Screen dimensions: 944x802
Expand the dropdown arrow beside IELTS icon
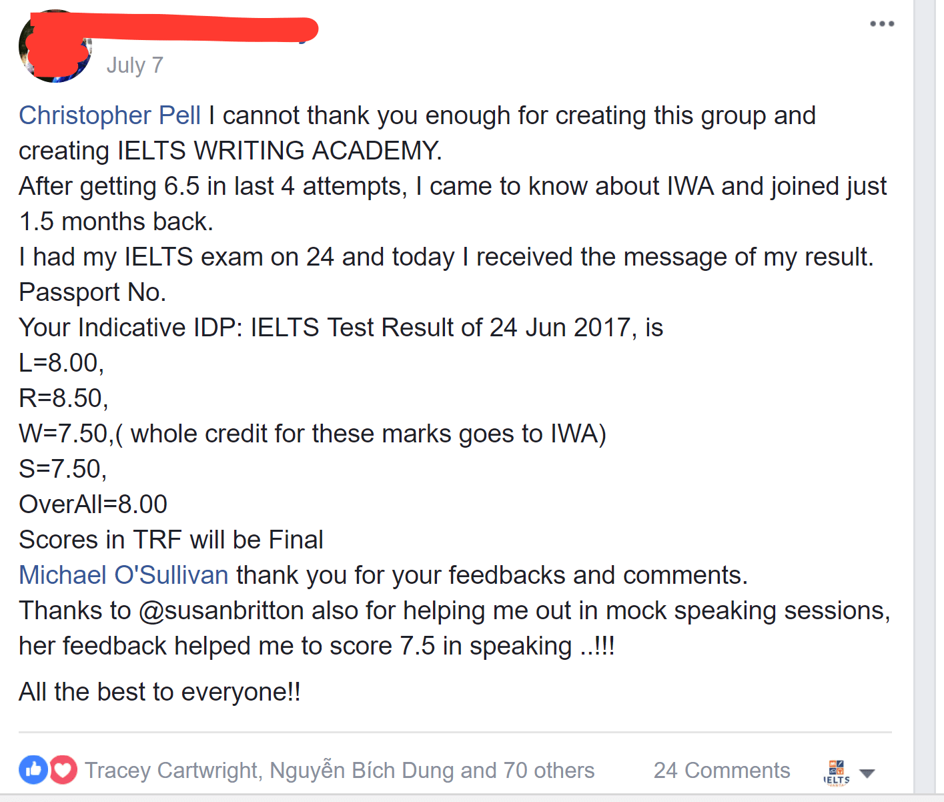pyautogui.click(x=867, y=773)
